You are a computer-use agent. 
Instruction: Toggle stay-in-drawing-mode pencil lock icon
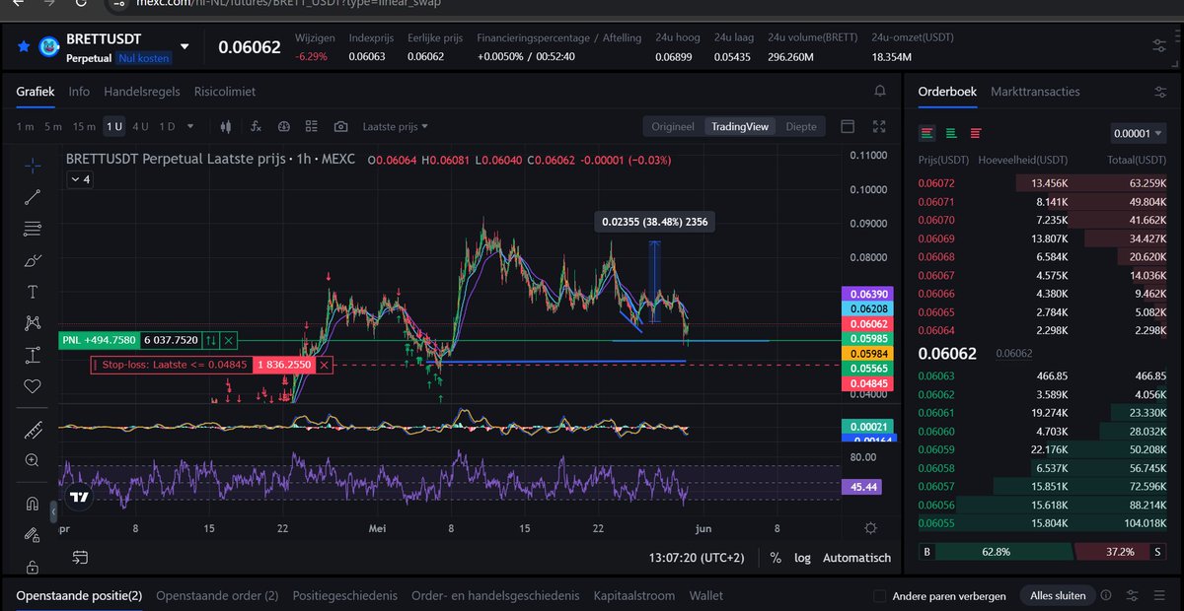pyautogui.click(x=33, y=535)
